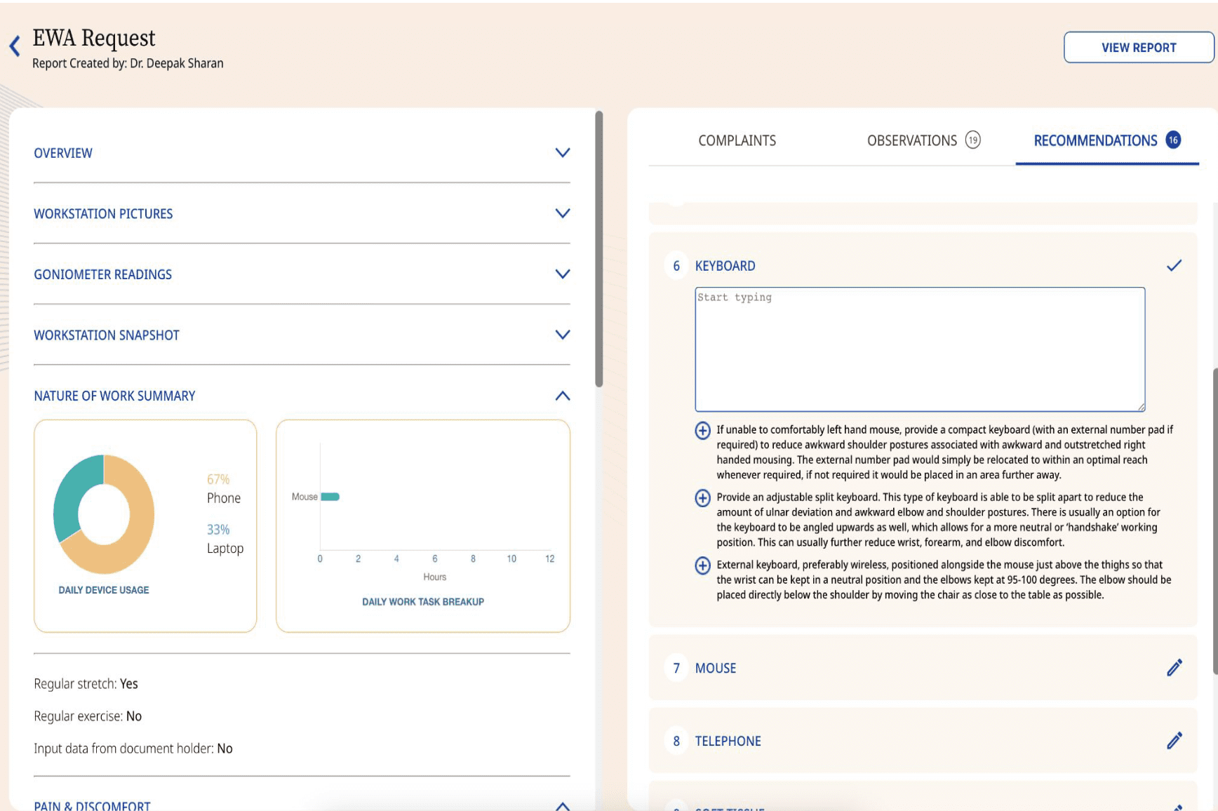This screenshot has height=811, width=1218.
Task: Click Report Created by Dr. Deepak Sharan text
Action: [128, 63]
